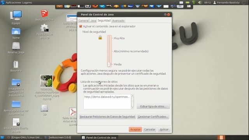Screen dimensions: 249x140
Task: Click the exception list scrollbar up arrow
Action: coord(133,96)
